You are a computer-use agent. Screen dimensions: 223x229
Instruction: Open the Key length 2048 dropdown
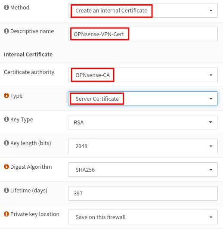pyautogui.click(x=143, y=146)
